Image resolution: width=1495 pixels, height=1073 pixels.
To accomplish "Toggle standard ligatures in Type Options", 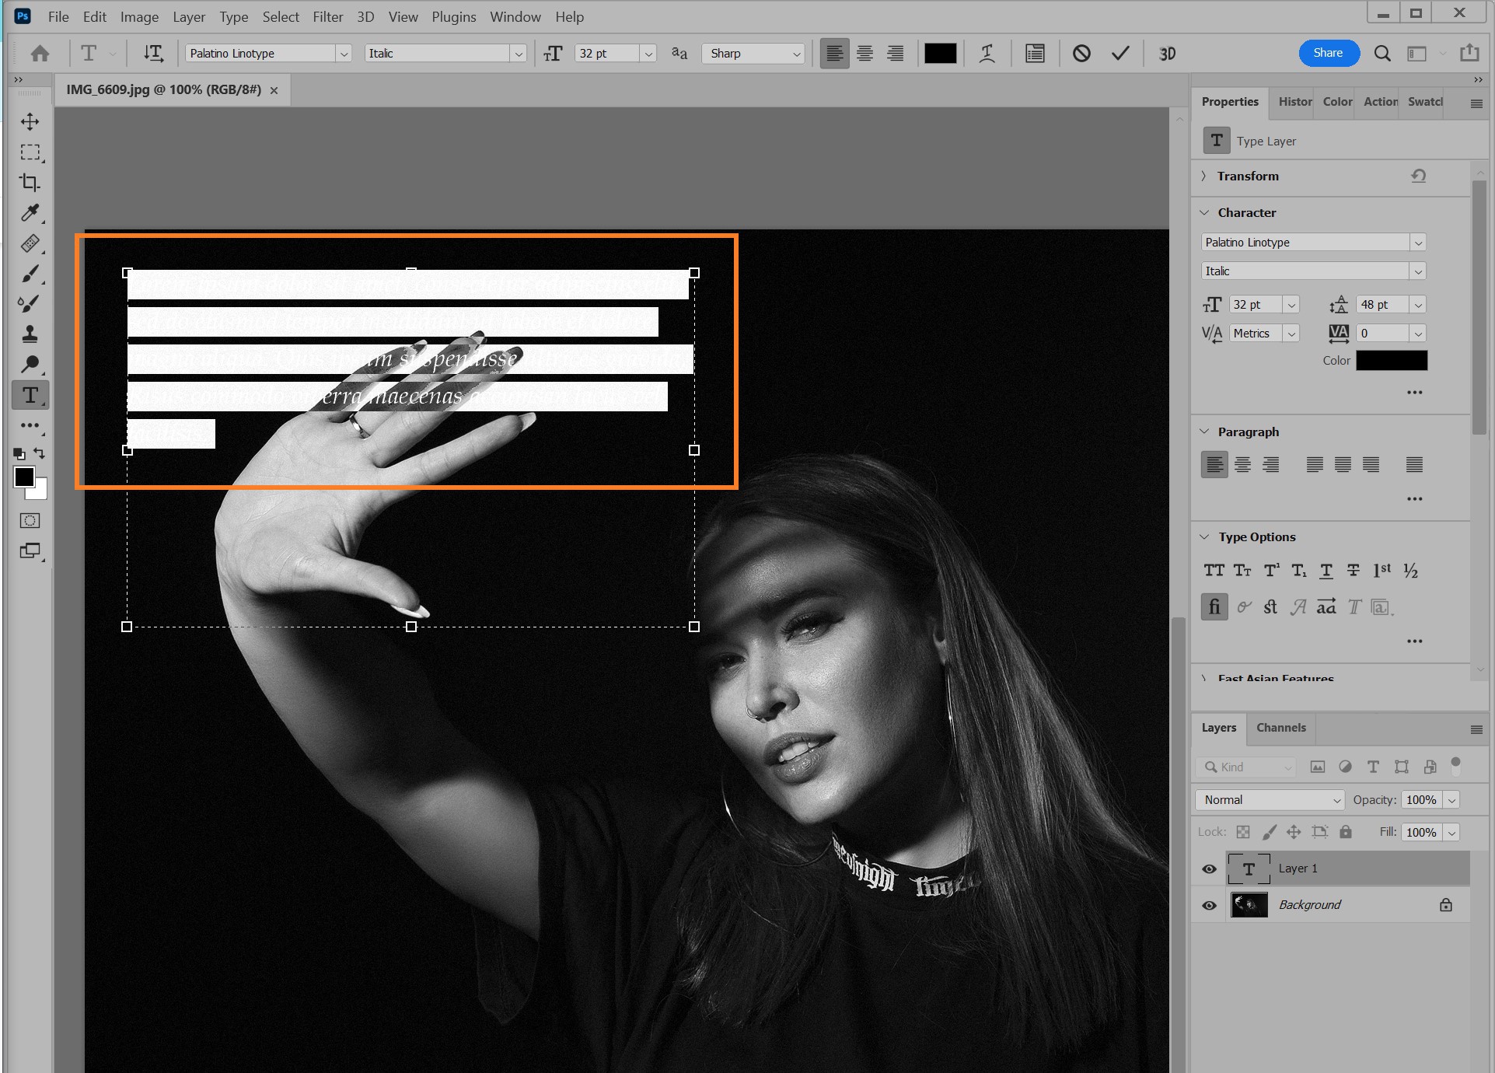I will pyautogui.click(x=1214, y=607).
